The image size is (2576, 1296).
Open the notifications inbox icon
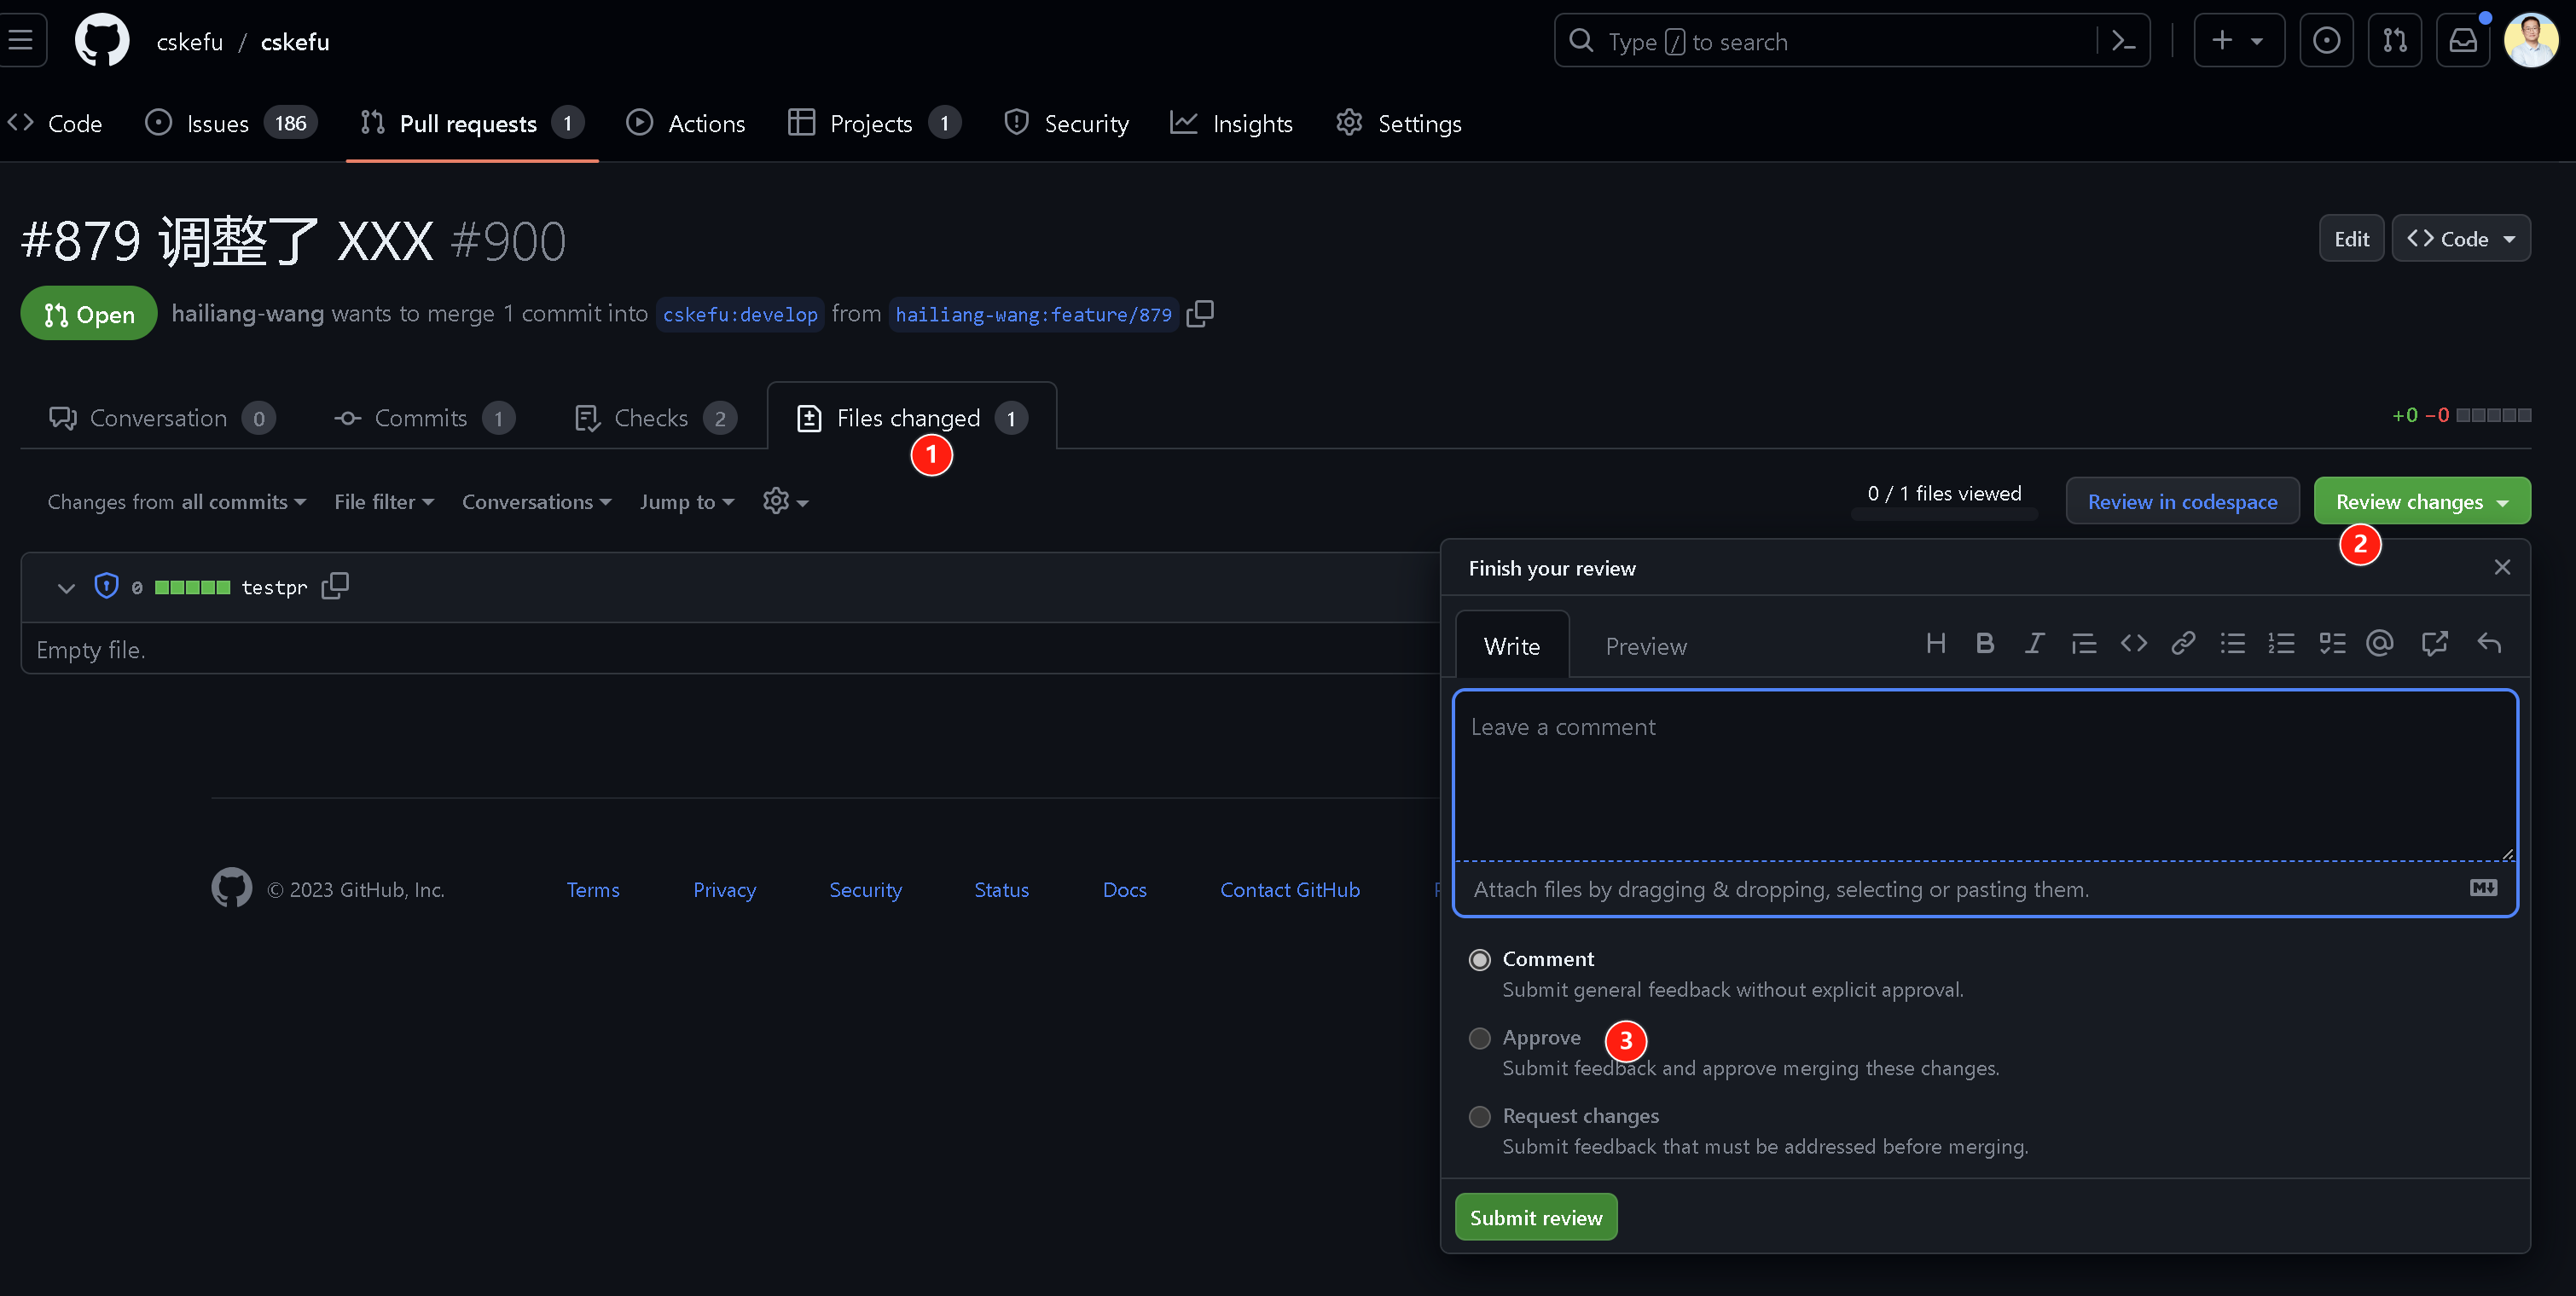click(x=2463, y=40)
